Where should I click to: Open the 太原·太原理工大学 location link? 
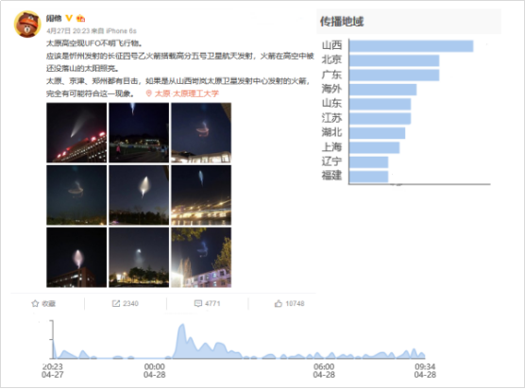click(x=187, y=93)
